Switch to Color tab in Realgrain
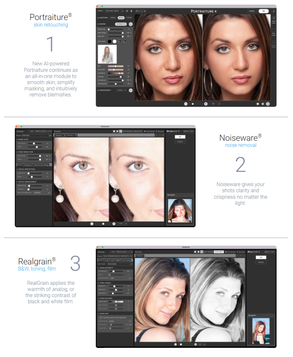The image size is (293, 357). 113,260
